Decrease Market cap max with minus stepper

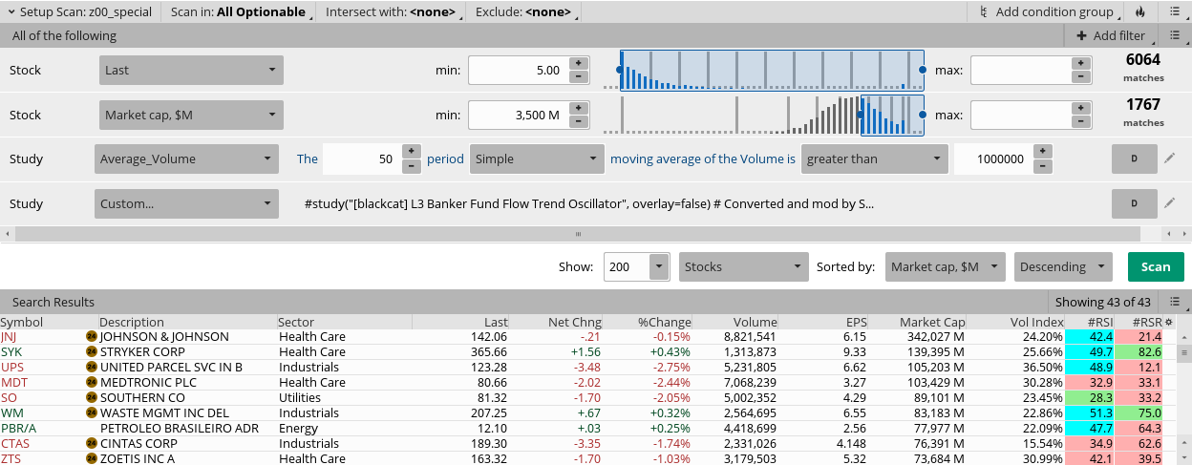coord(1080,121)
